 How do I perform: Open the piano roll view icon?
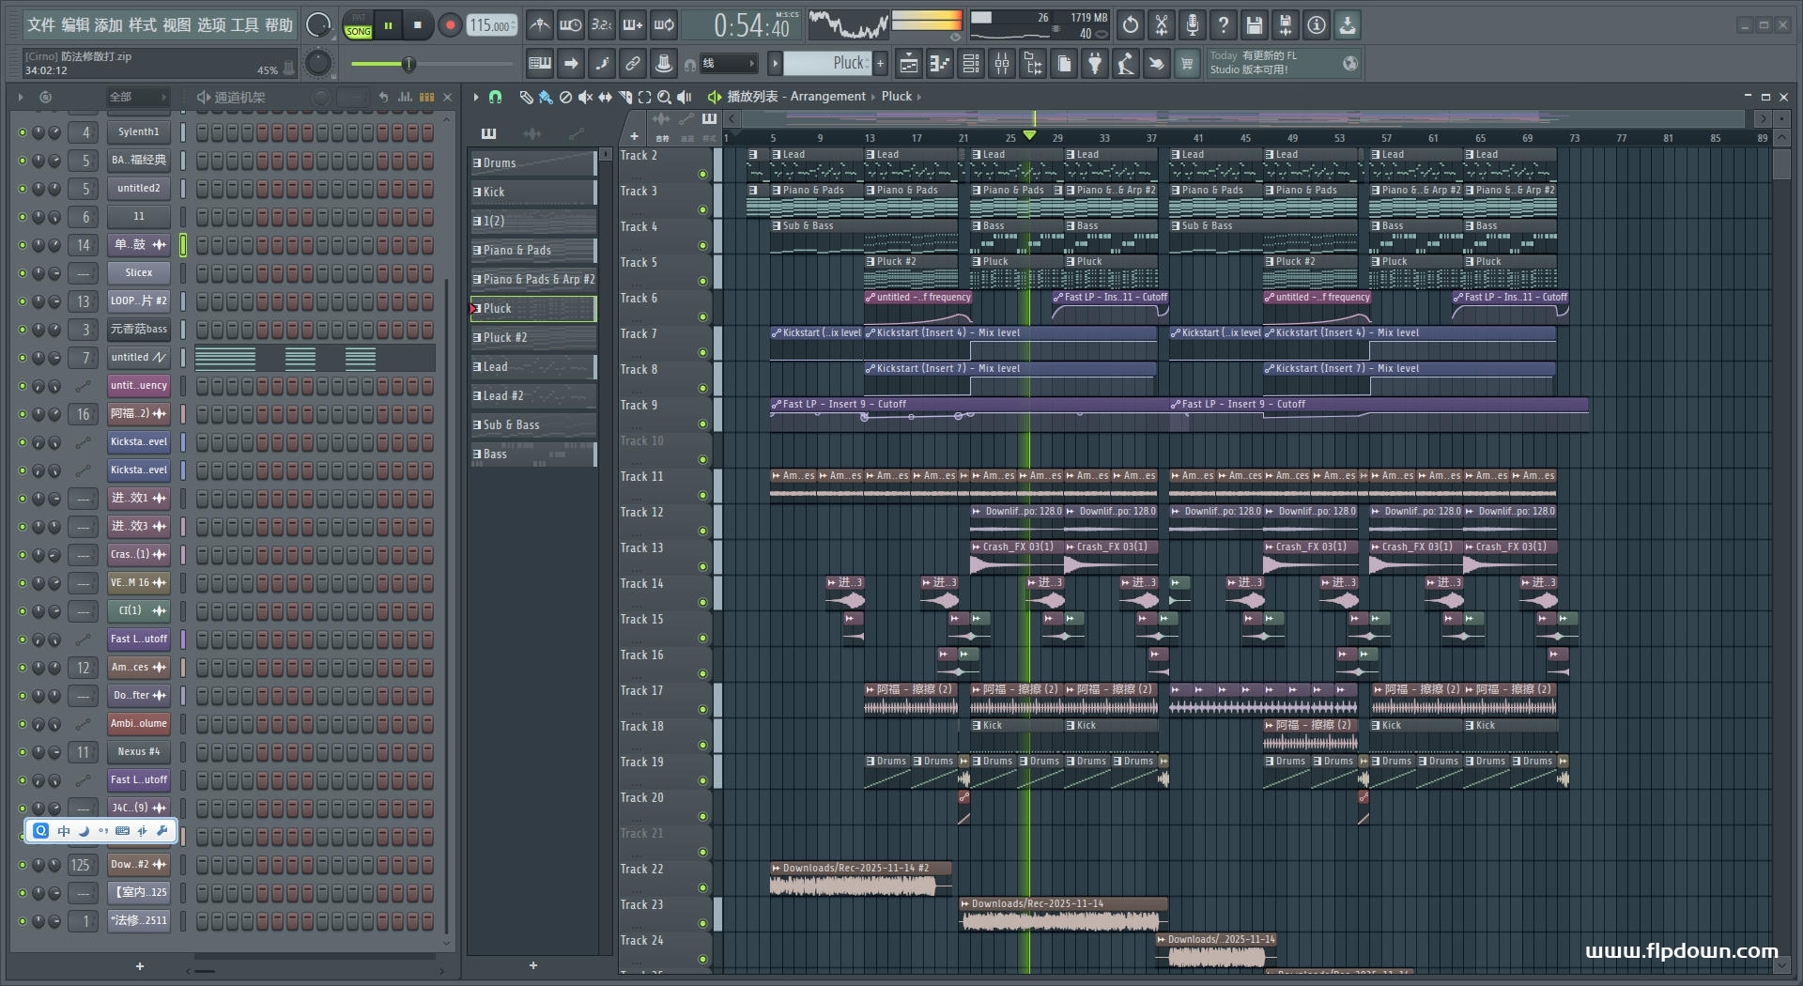click(x=939, y=64)
